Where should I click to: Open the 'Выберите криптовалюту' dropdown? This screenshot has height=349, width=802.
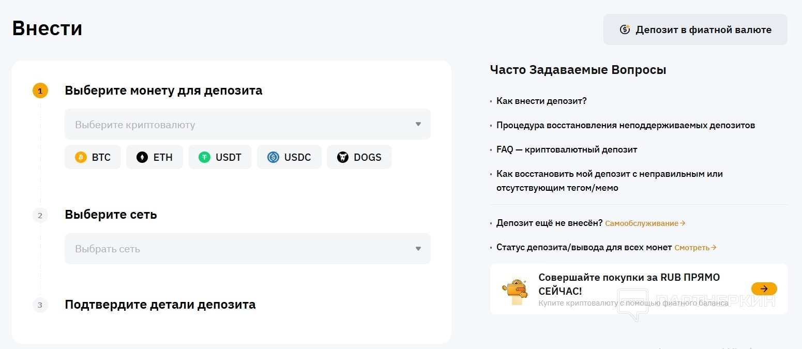[x=238, y=125]
